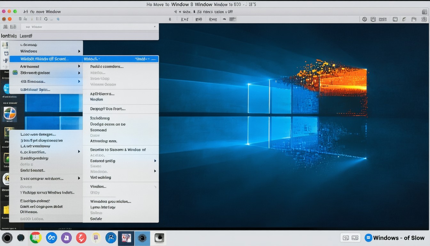This screenshot has width=430, height=246.
Task: Click the red-yellow-green Chrome-like dock icon
Action: (x=36, y=238)
